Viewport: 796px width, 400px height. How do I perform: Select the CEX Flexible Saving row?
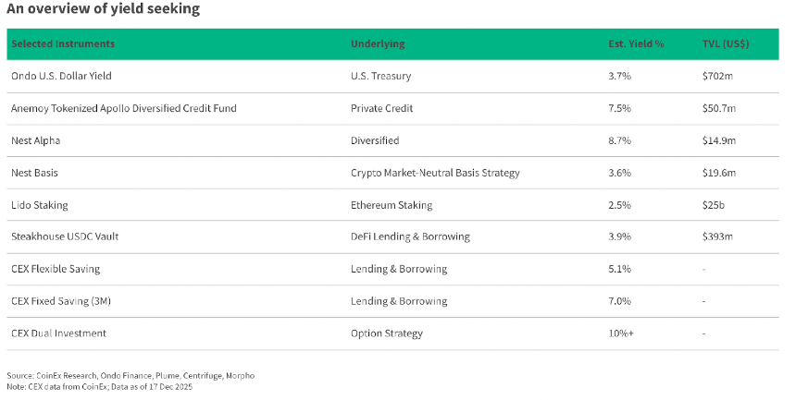pyautogui.click(x=55, y=269)
